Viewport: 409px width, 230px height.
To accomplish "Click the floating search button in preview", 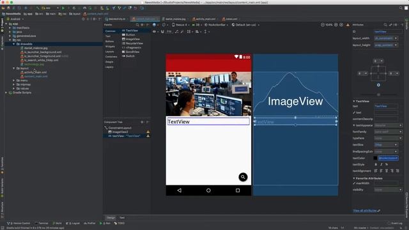I will pyautogui.click(x=243, y=177).
